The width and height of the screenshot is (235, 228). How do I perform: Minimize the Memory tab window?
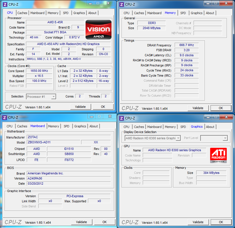click(208, 3)
